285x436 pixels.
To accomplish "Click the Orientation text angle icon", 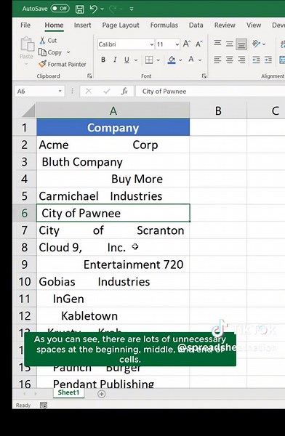I will (x=256, y=44).
